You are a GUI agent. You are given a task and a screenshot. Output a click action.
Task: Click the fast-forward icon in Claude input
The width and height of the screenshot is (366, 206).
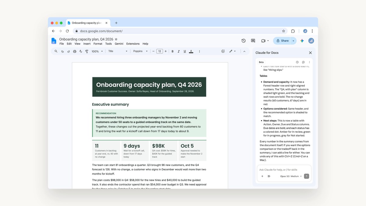coord(269,176)
